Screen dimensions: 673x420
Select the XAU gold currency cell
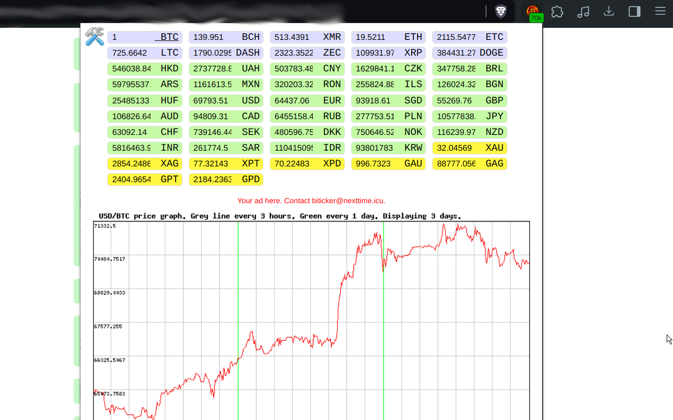[470, 148]
